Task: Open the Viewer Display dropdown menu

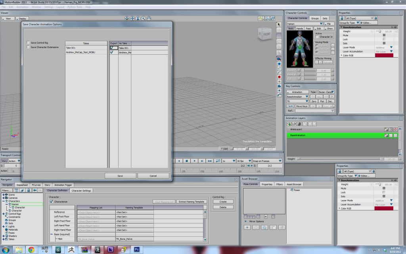Action: click(22, 19)
